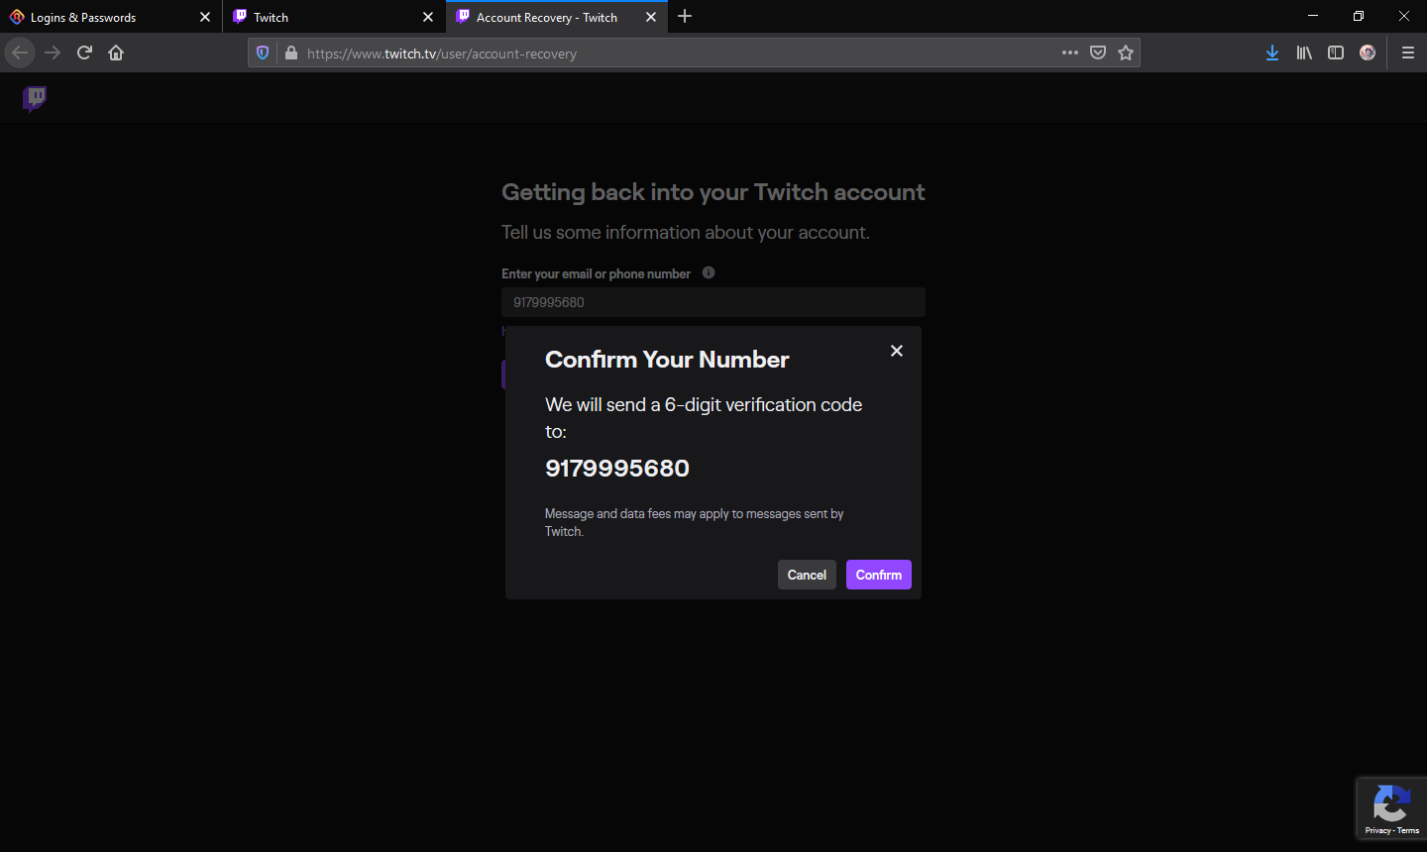Click the info icon next to phone number label
Screen dimensions: 1427x852
(x=709, y=272)
